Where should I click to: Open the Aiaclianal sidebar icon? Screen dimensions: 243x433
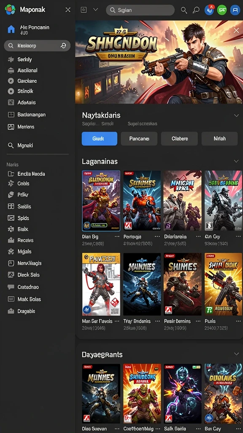point(11,71)
